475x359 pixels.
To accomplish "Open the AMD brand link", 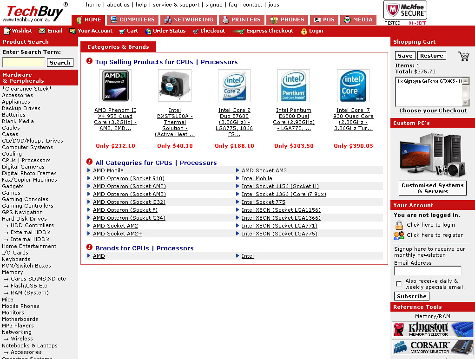I will coord(99,256).
